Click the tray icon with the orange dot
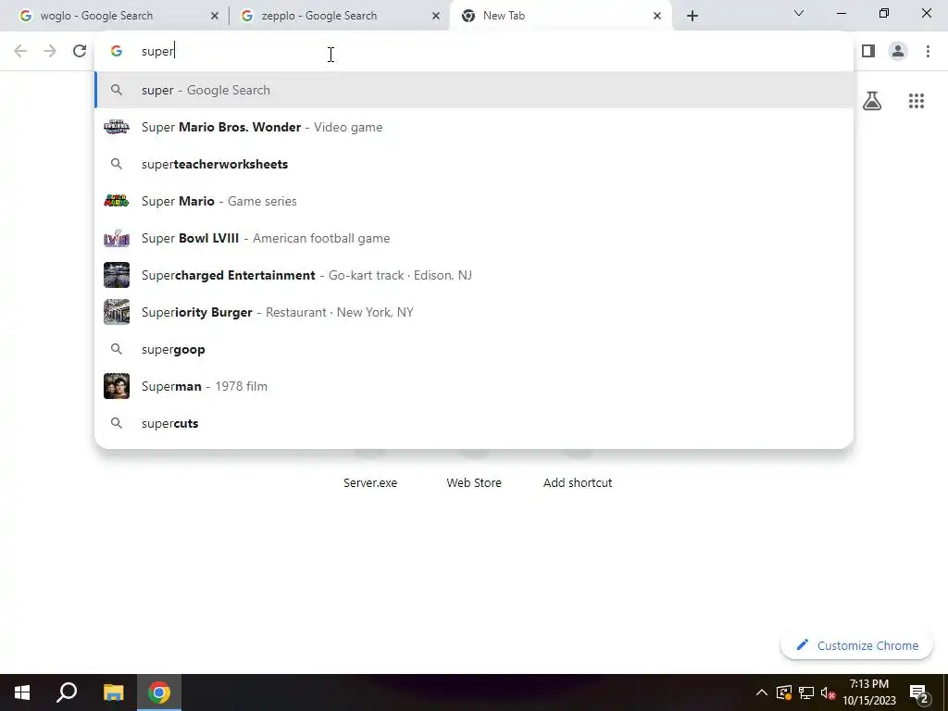 [x=783, y=692]
